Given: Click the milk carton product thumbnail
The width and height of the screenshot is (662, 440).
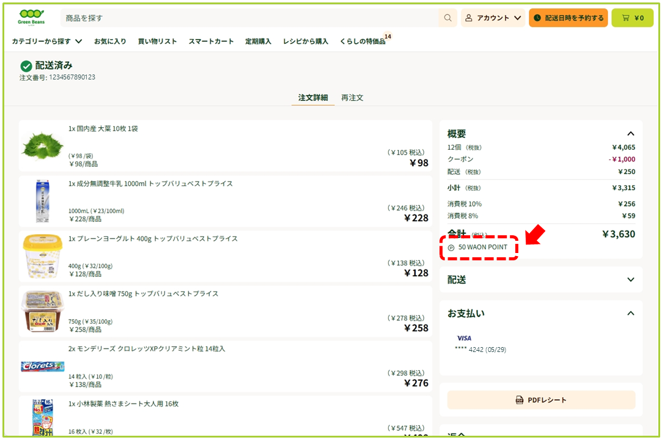Looking at the screenshot, I should click(42, 201).
